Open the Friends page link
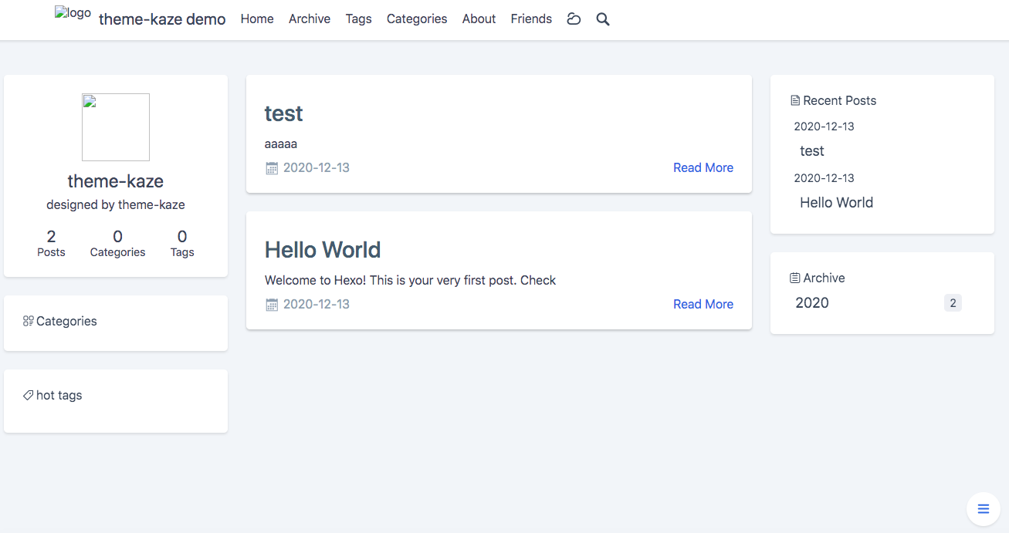Viewport: 1009px width, 533px height. (x=531, y=19)
